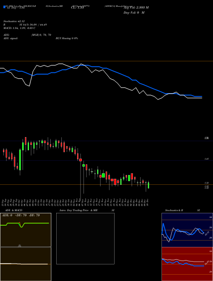Click the 'Avg Vol: 2.303 M' label
The height and width of the screenshot is (281, 213).
(136, 8)
